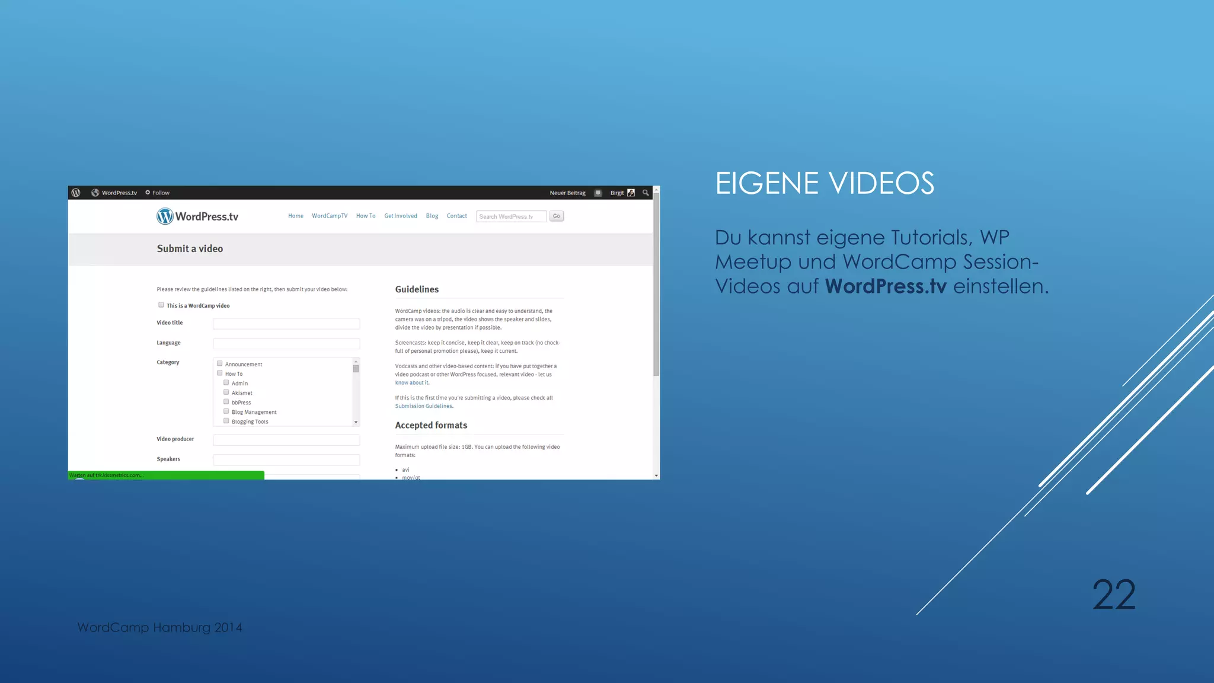Check the Announcement category
The width and height of the screenshot is (1214, 683).
tap(219, 363)
